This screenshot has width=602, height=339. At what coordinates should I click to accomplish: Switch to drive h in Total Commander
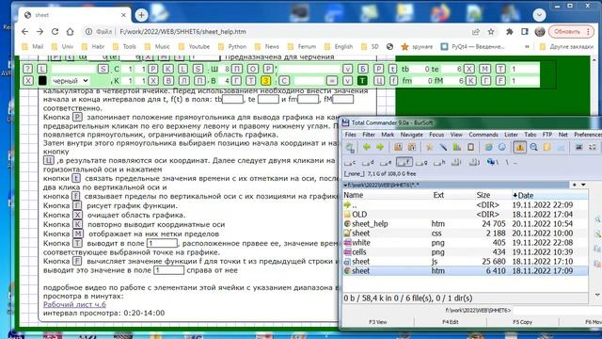(439, 163)
